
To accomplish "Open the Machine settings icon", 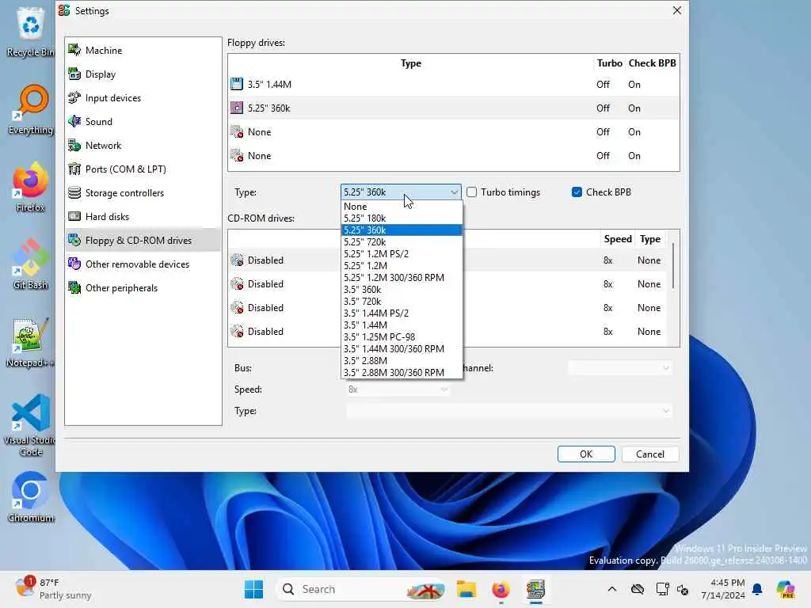I will click(x=74, y=50).
